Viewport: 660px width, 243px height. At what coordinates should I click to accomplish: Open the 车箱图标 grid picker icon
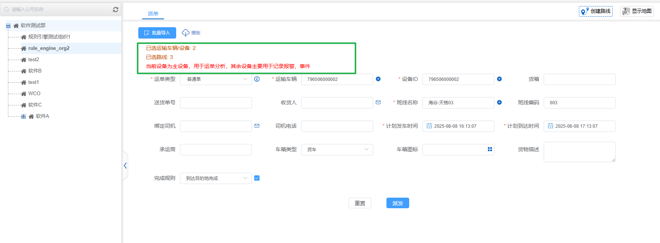(x=490, y=149)
